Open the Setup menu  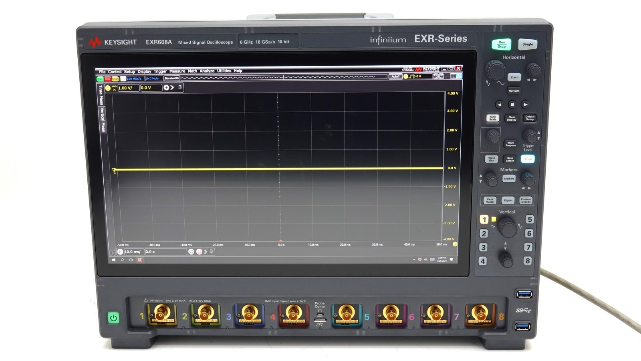[129, 72]
